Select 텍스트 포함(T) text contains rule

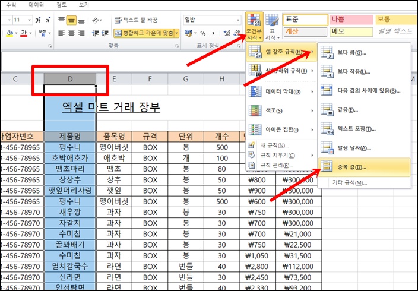tap(364, 129)
